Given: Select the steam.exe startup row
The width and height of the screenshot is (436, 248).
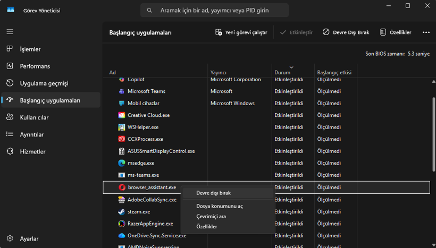Looking at the screenshot, I should (138, 211).
